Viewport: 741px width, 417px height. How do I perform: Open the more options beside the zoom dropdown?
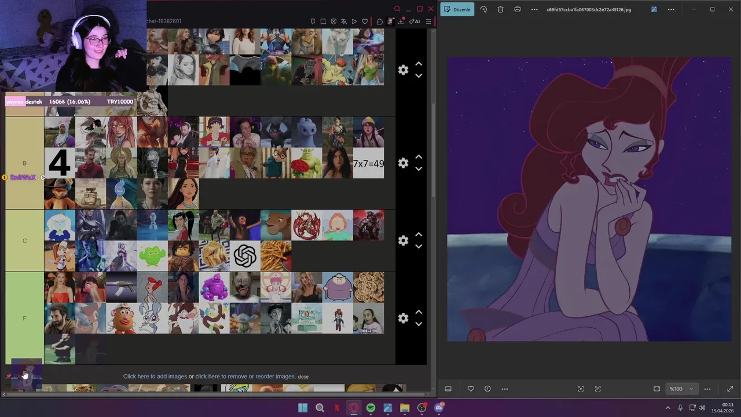click(707, 389)
